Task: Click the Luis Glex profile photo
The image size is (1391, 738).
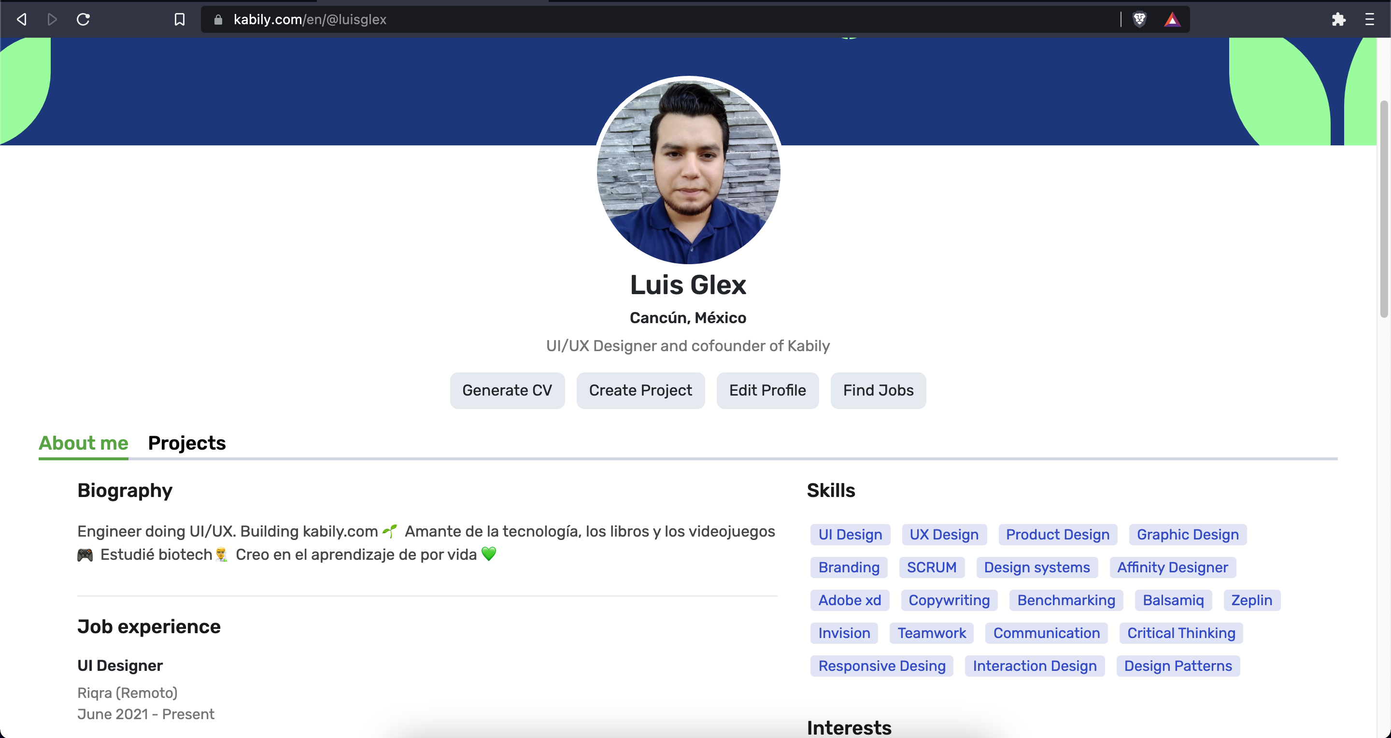Action: [688, 170]
